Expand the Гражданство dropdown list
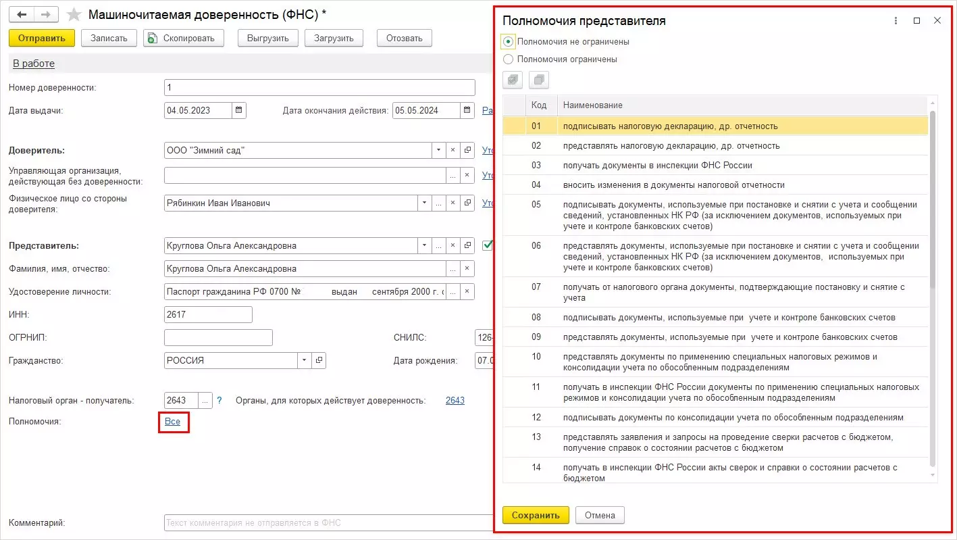 coord(305,360)
